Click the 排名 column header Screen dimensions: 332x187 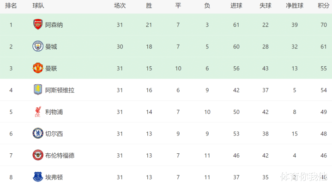pyautogui.click(x=11, y=6)
